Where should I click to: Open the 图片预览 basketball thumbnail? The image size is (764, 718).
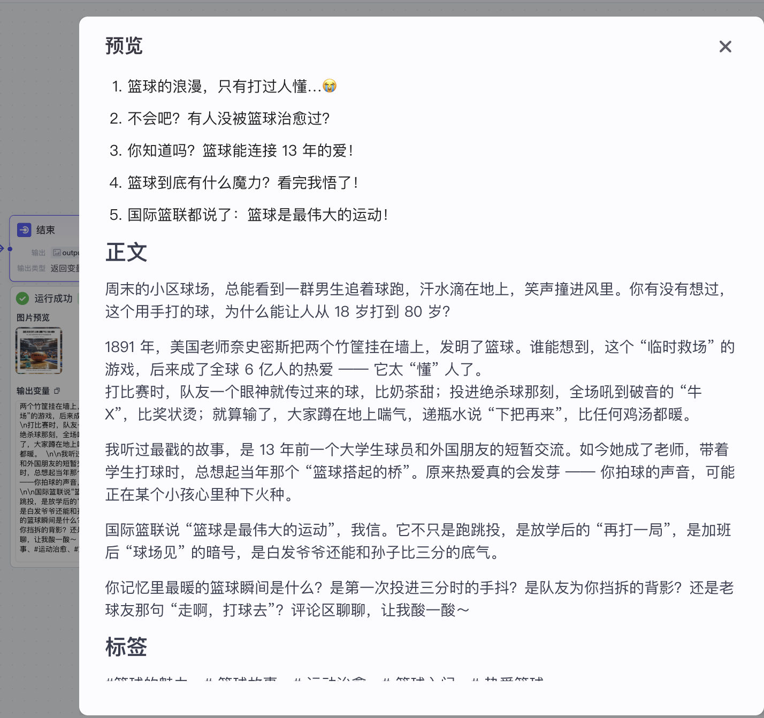[39, 350]
